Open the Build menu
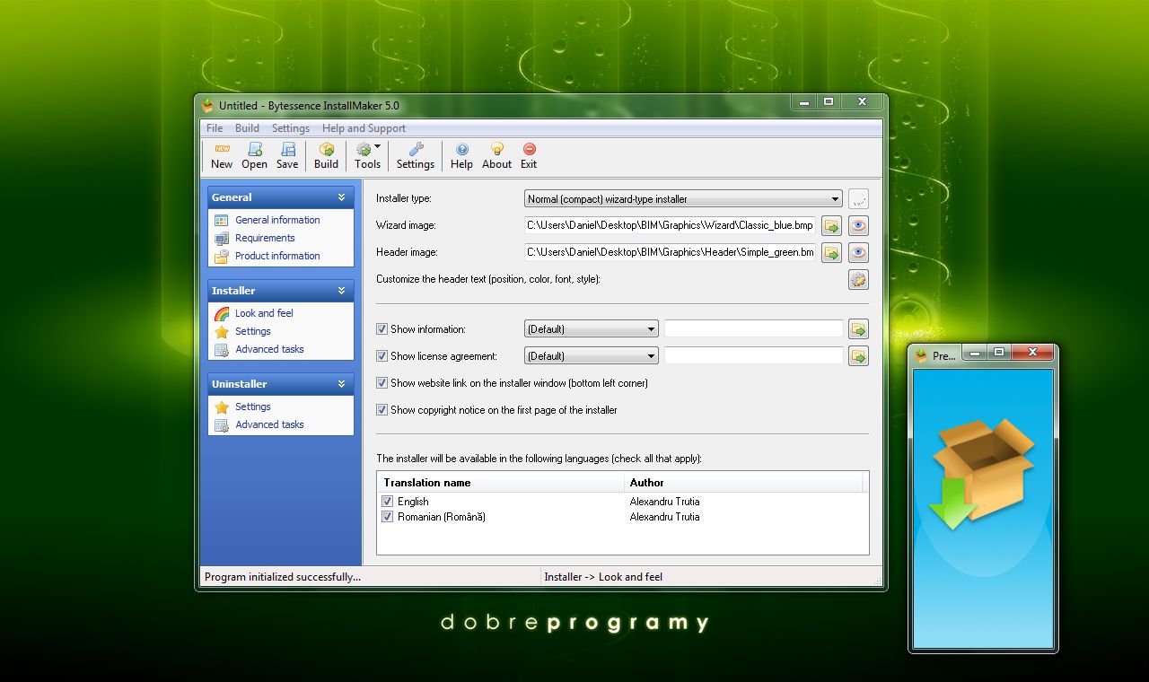Image resolution: width=1149 pixels, height=682 pixels. 247,128
